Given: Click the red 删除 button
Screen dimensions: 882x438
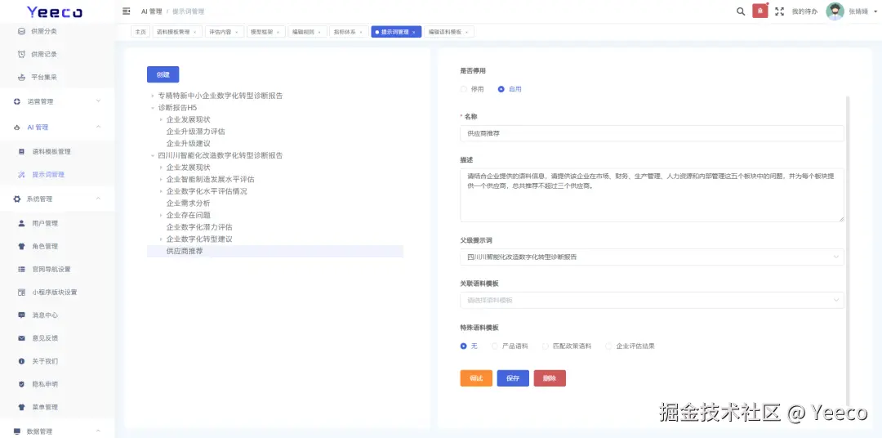Looking at the screenshot, I should [550, 378].
